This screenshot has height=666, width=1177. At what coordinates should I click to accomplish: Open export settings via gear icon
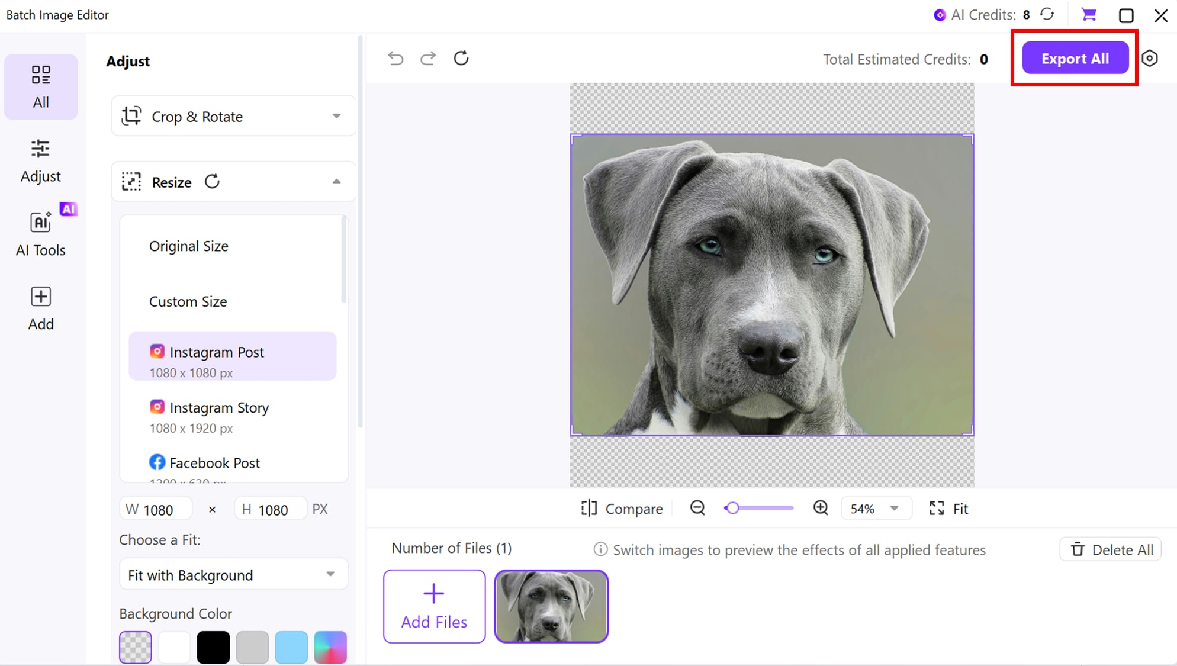[x=1150, y=58]
